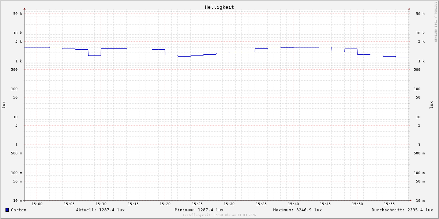Click the Minimum 1287.4 lux value
Image resolution: width=439 pixels, height=219 pixels.
pos(199,210)
